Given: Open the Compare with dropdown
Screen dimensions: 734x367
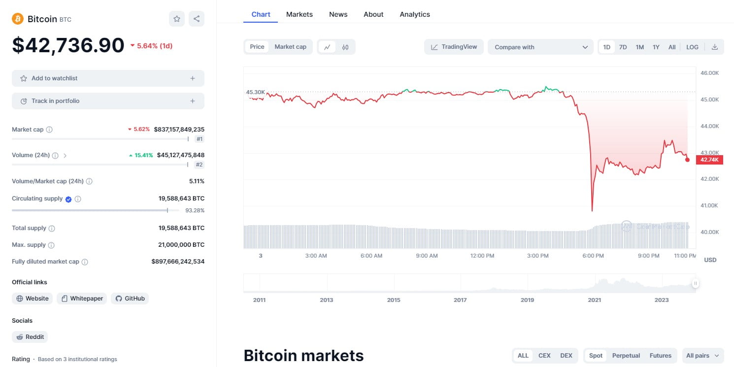Looking at the screenshot, I should (540, 47).
